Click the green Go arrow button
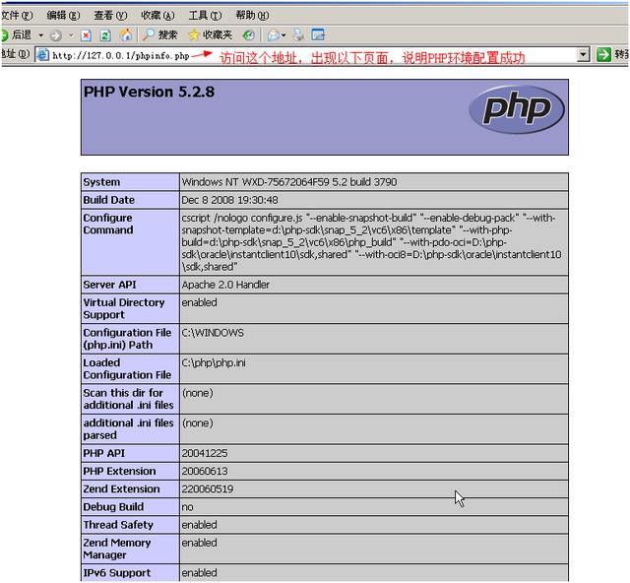Image resolution: width=630 pixels, height=583 pixels. pos(603,55)
